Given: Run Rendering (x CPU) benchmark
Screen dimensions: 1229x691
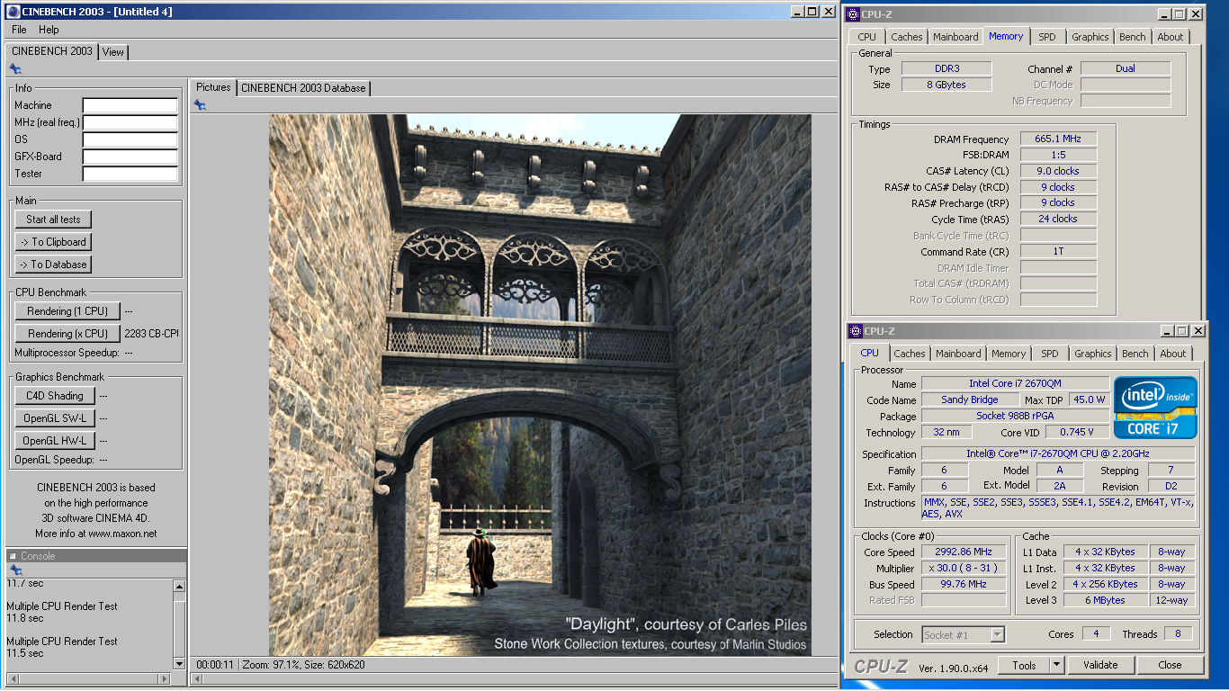Looking at the screenshot, I should click(x=67, y=334).
